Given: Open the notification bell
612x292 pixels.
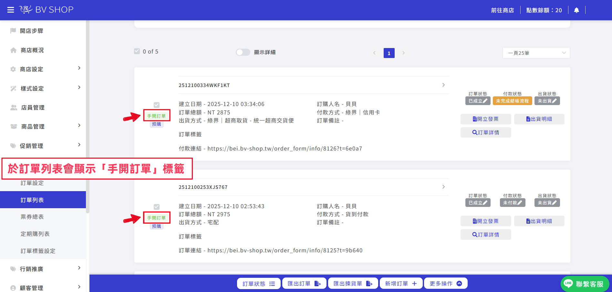Looking at the screenshot, I should pos(576,10).
